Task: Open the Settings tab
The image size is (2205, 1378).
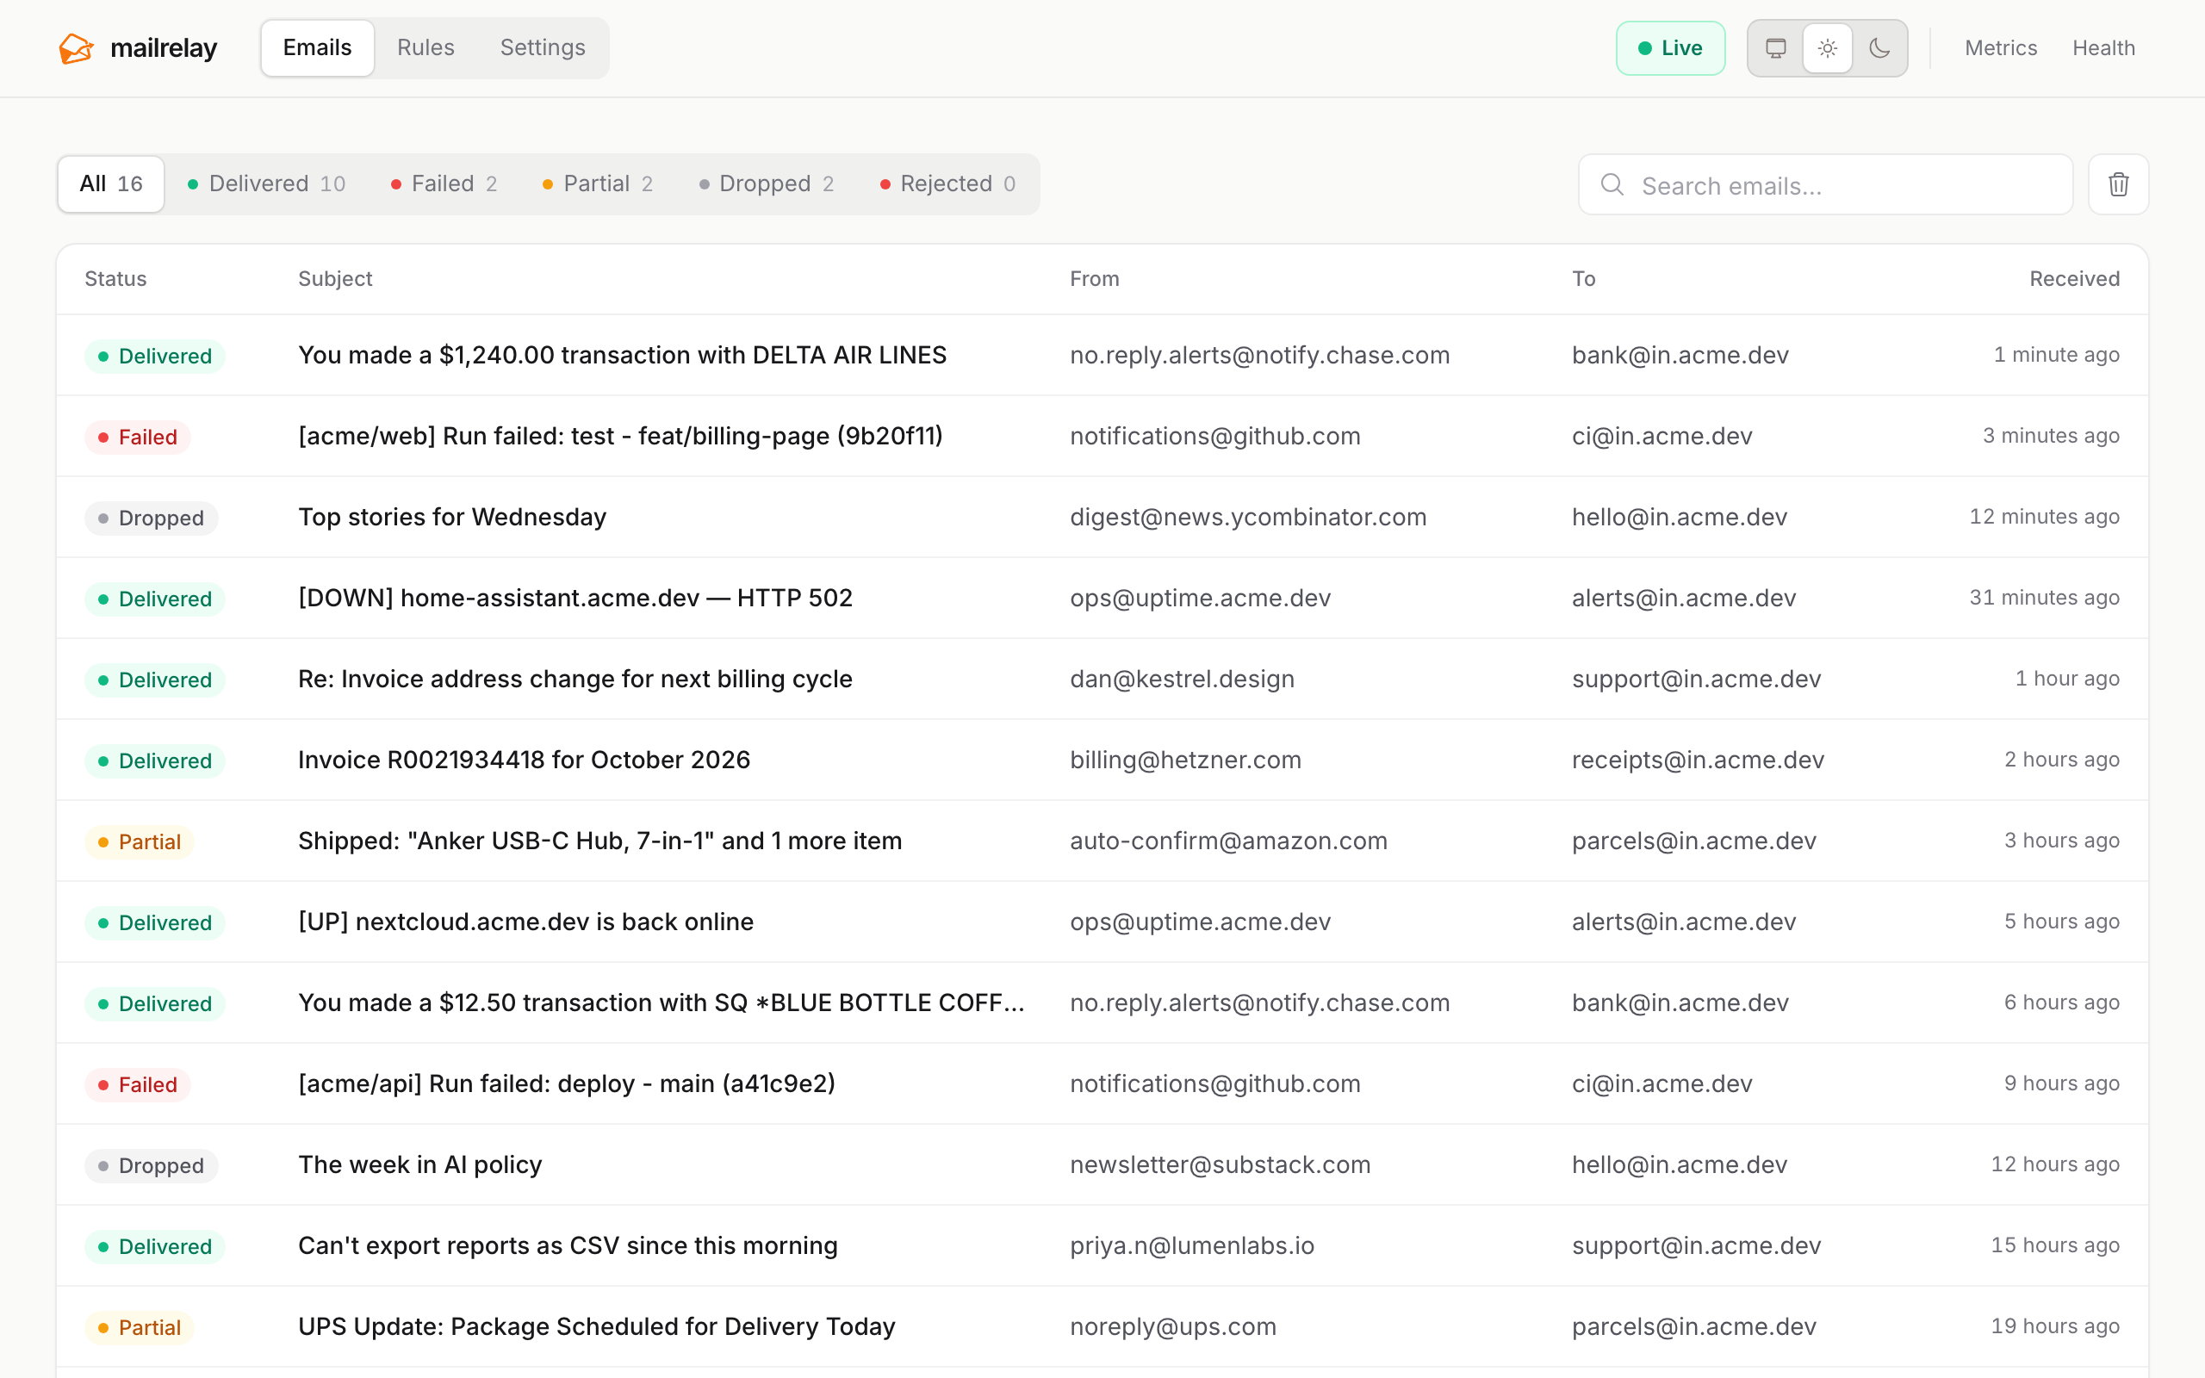Action: pyautogui.click(x=542, y=48)
